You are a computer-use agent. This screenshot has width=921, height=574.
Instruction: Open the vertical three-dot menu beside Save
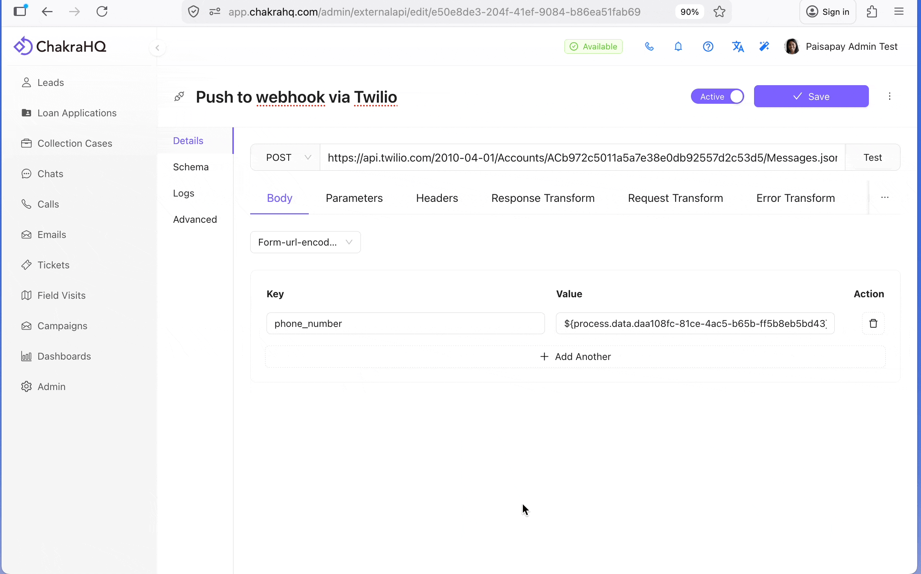(x=889, y=97)
